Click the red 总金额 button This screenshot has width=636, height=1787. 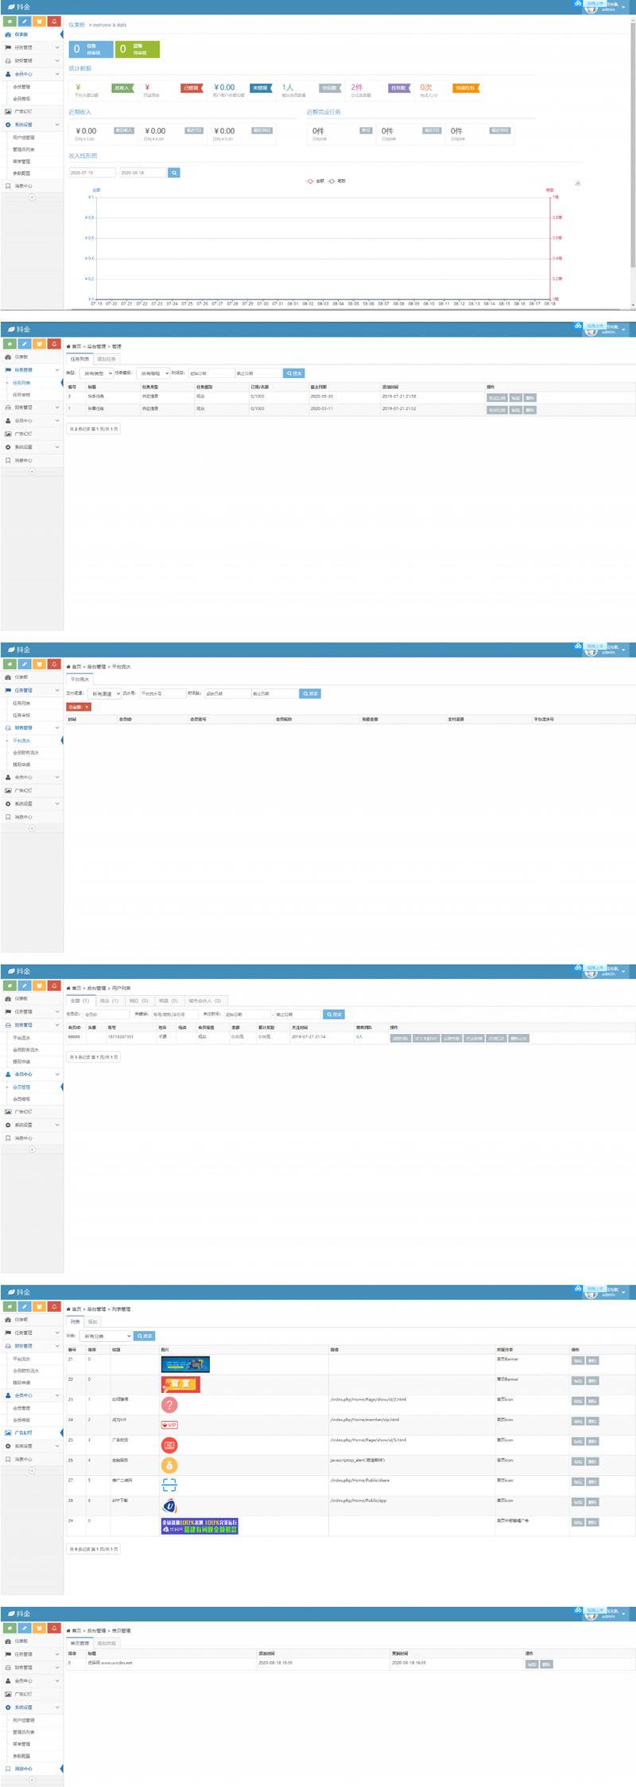tap(79, 707)
